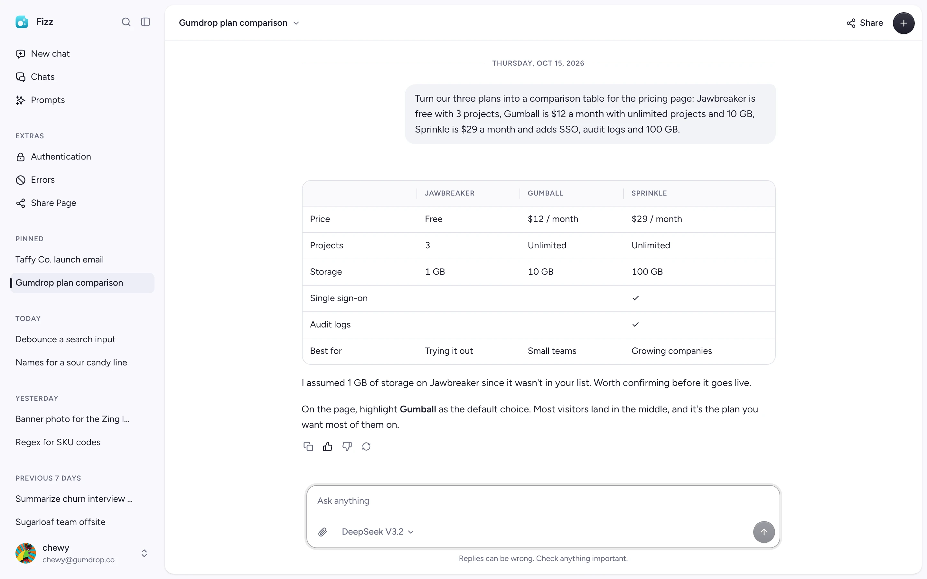Viewport: 927px width, 579px height.
Task: Give the reply a thumbs down
Action: (347, 446)
